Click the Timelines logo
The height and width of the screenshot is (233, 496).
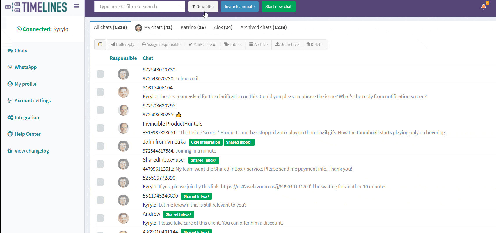pyautogui.click(x=36, y=7)
